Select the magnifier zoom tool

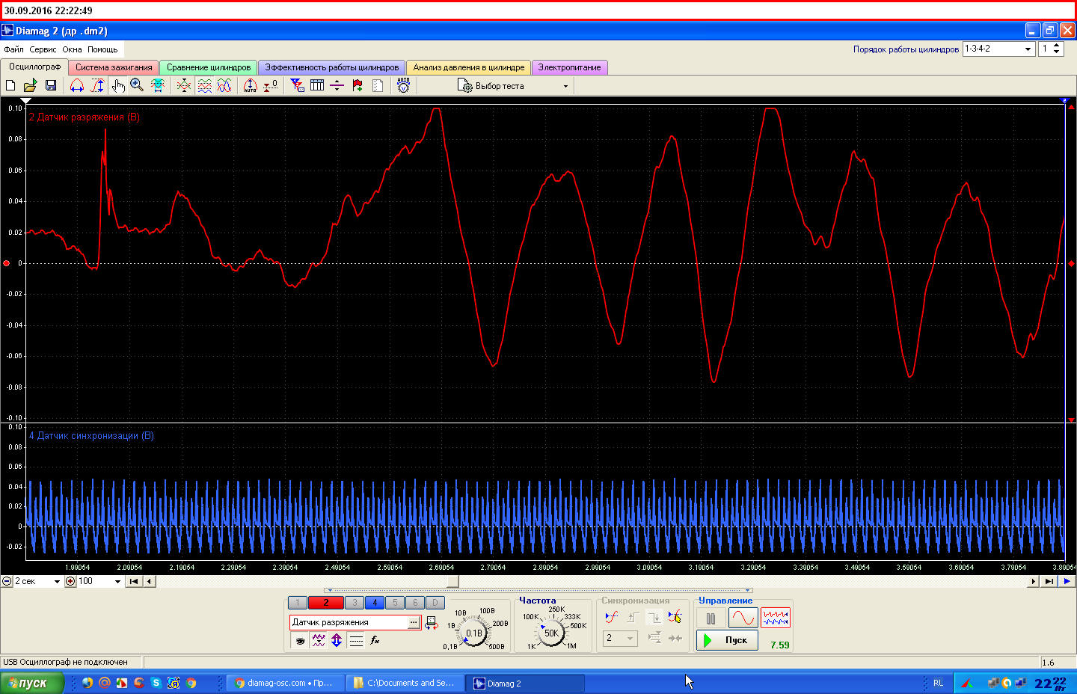137,85
